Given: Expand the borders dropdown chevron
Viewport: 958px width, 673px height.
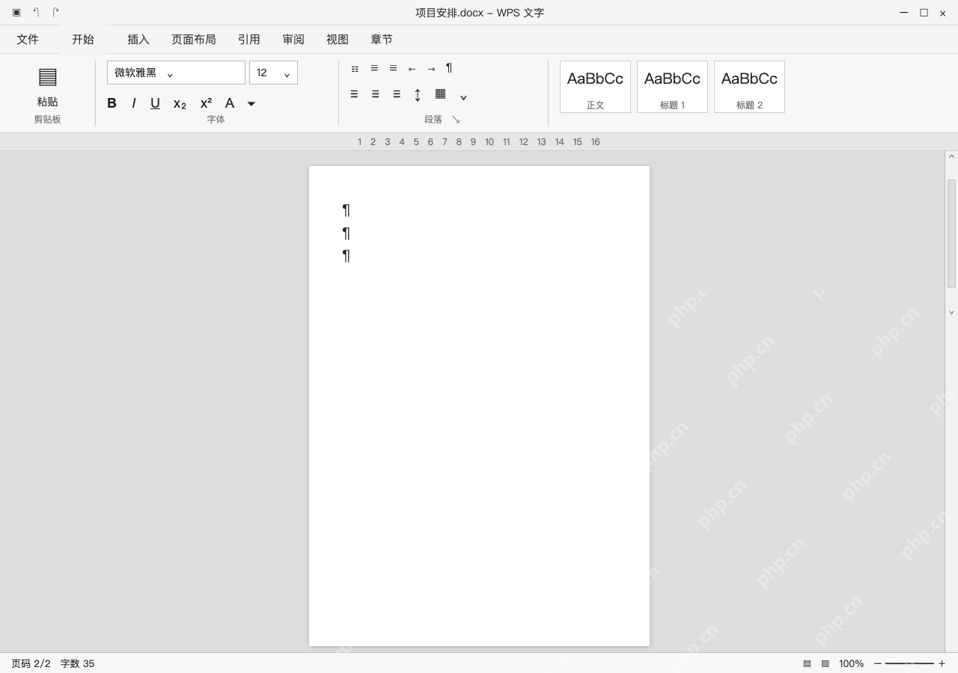Looking at the screenshot, I should pos(463,97).
